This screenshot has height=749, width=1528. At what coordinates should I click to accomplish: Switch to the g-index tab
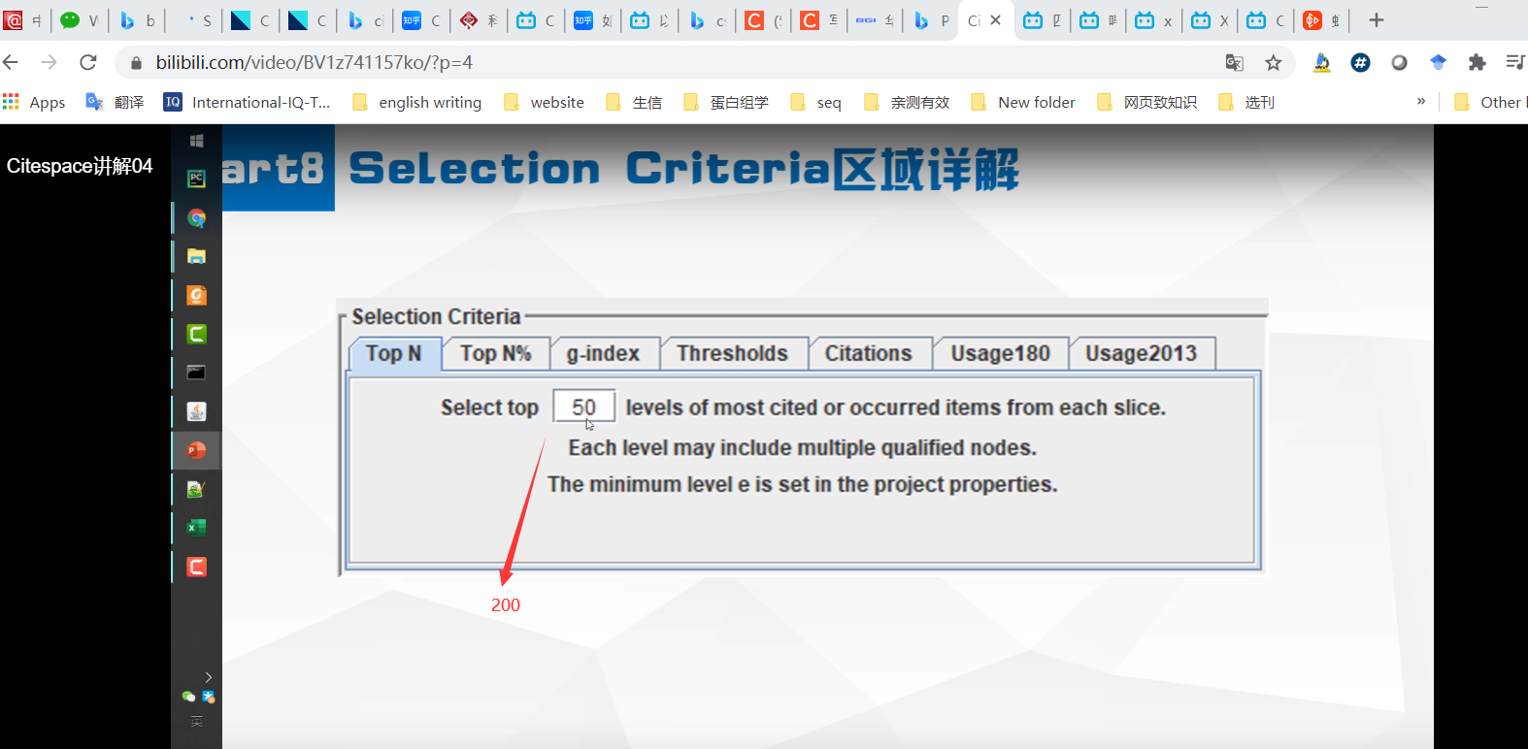(x=604, y=353)
